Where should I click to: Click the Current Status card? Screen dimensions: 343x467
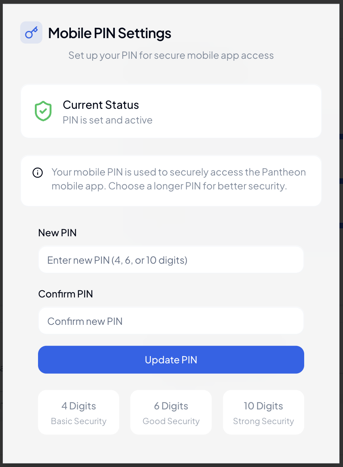click(171, 111)
